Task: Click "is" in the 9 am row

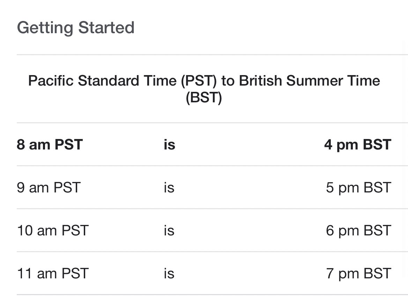Action: pos(169,188)
